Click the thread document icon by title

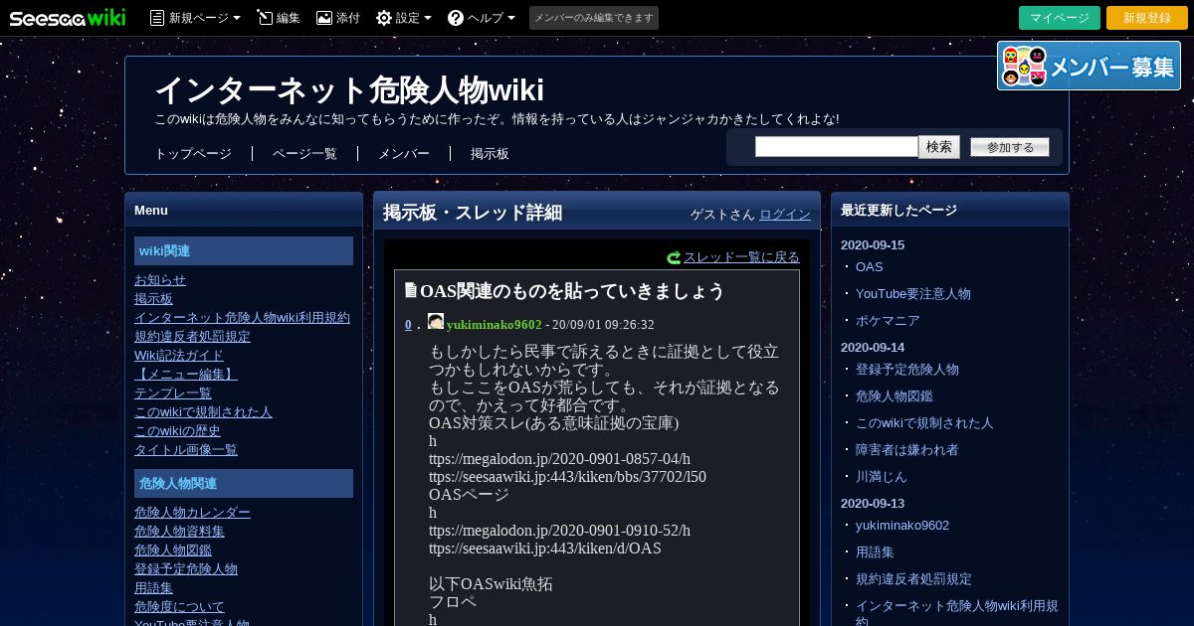(x=411, y=291)
